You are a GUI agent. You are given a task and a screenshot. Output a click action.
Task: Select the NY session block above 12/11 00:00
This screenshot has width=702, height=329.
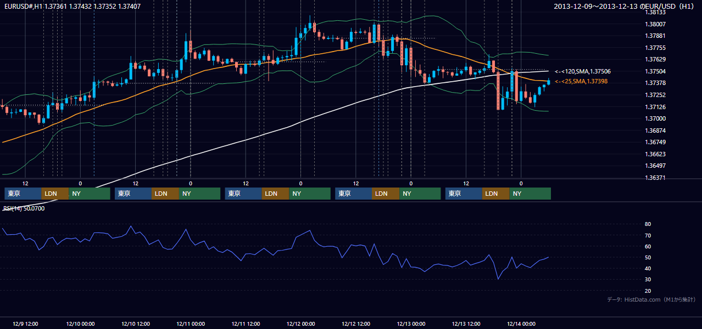[x=200, y=194]
